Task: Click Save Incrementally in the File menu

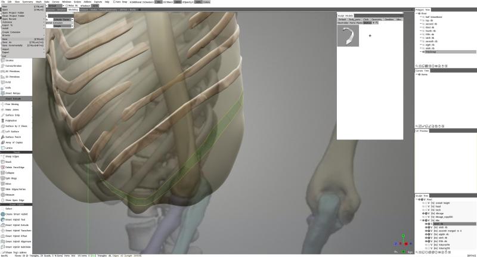Action: pos(23,45)
